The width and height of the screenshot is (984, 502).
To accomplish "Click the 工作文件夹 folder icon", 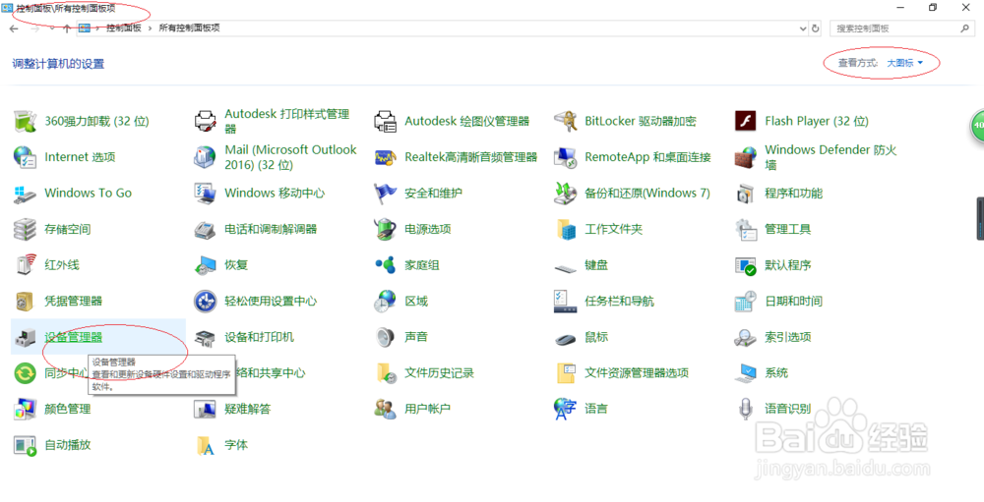I will pos(565,229).
